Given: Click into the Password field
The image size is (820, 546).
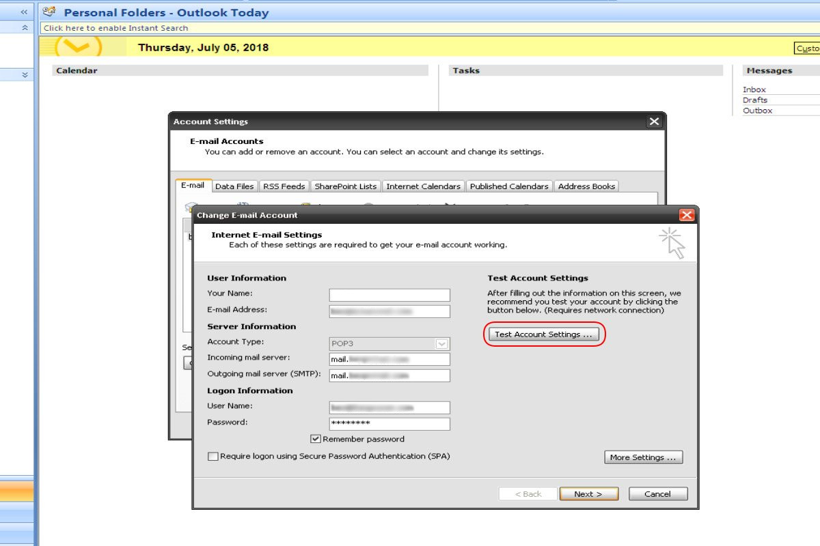Looking at the screenshot, I should point(389,424).
